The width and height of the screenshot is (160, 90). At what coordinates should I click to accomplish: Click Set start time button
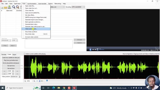click(11, 66)
